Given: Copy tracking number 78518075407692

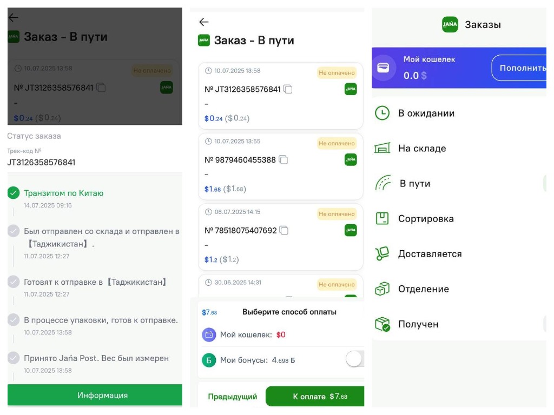Looking at the screenshot, I should pyautogui.click(x=284, y=231).
